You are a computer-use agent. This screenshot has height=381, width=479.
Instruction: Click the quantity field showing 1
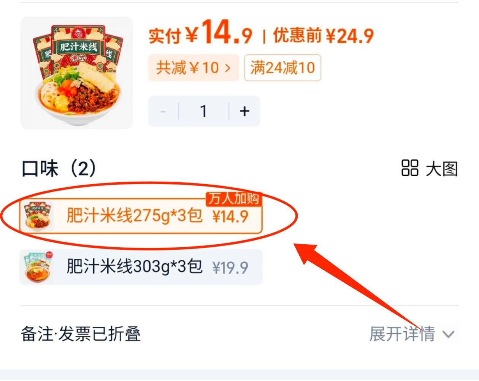click(204, 111)
